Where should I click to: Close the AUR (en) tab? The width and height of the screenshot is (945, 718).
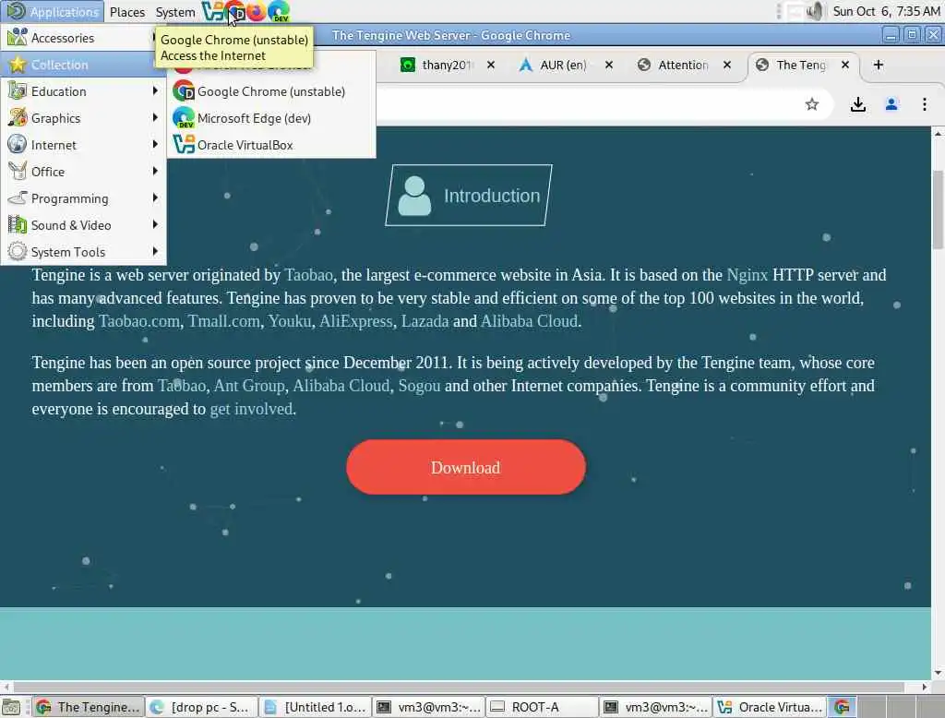(609, 65)
